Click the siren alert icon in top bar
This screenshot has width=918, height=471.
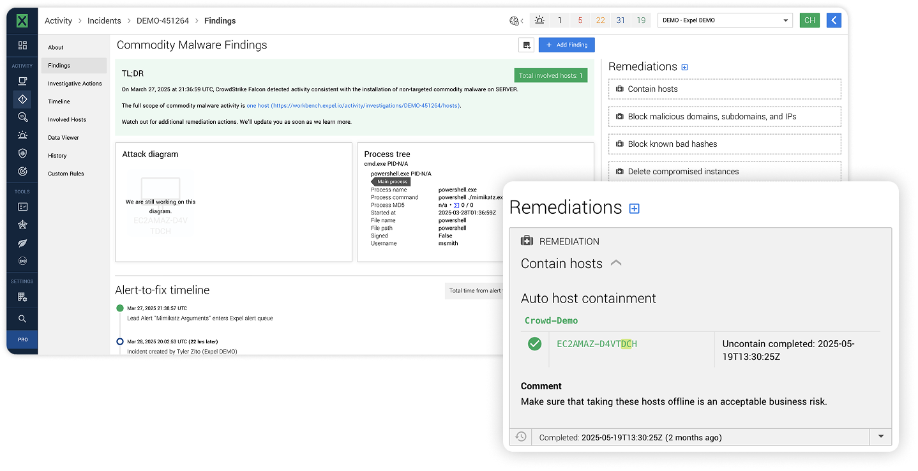[540, 20]
